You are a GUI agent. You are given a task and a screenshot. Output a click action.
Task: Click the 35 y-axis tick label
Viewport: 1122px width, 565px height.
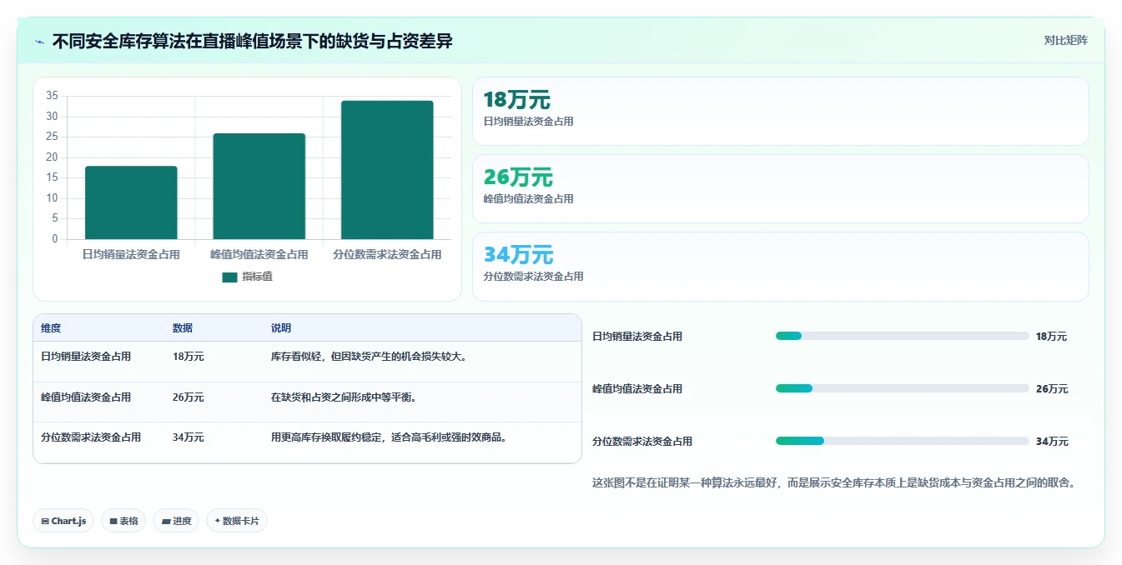(52, 96)
